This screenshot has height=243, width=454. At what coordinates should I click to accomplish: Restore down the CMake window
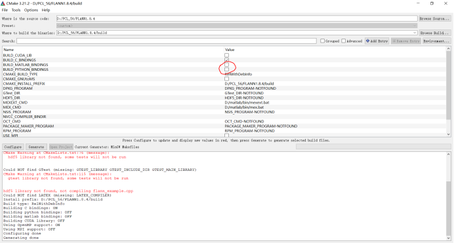coord(432,3)
